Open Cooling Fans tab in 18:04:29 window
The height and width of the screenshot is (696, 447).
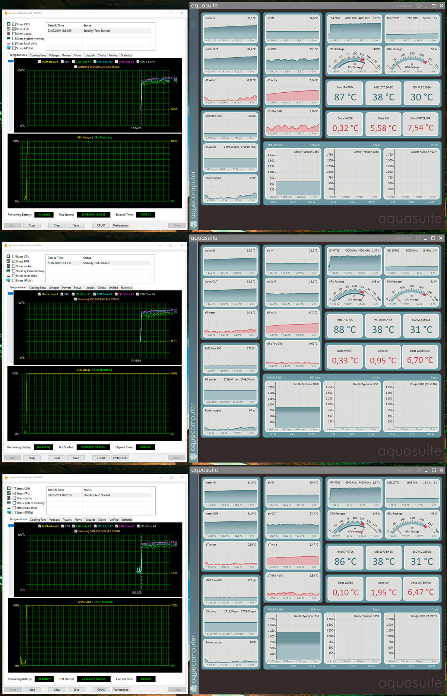coord(38,55)
